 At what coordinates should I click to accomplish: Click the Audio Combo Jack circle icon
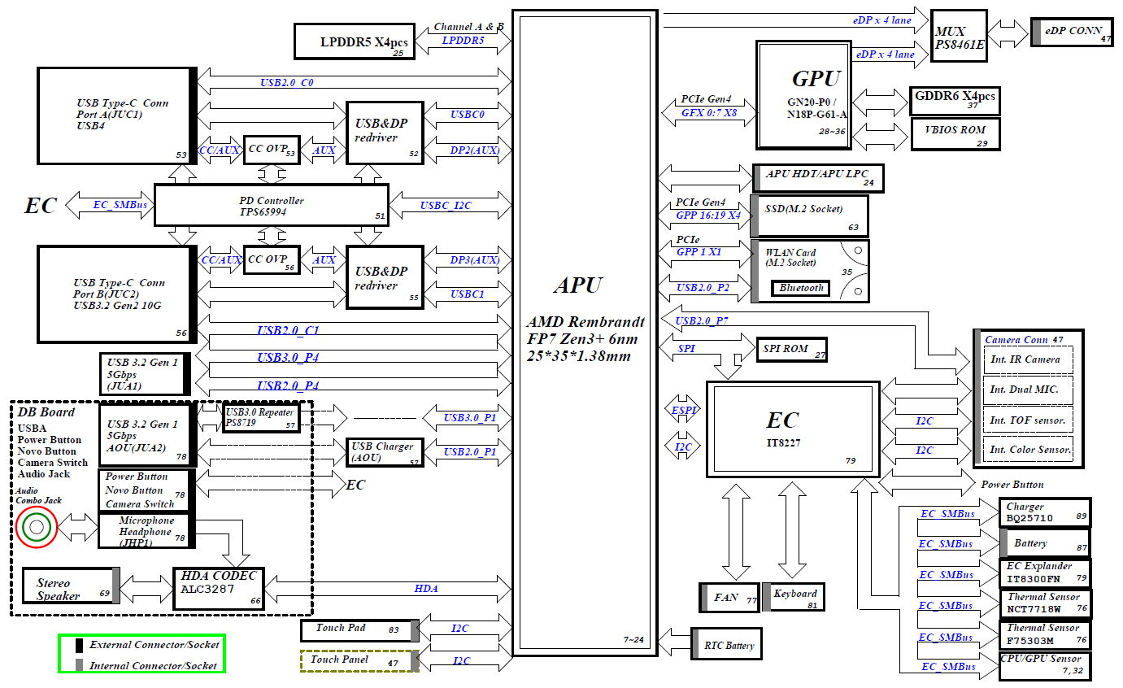pyautogui.click(x=36, y=528)
